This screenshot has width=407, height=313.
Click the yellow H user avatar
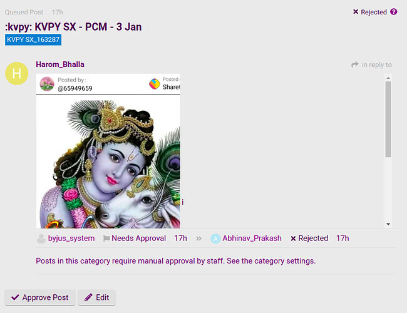point(17,73)
